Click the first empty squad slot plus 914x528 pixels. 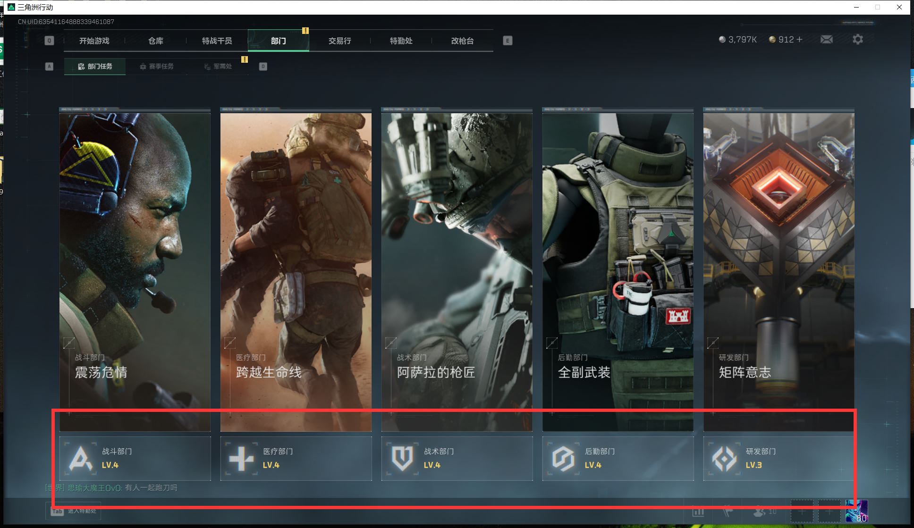point(802,511)
